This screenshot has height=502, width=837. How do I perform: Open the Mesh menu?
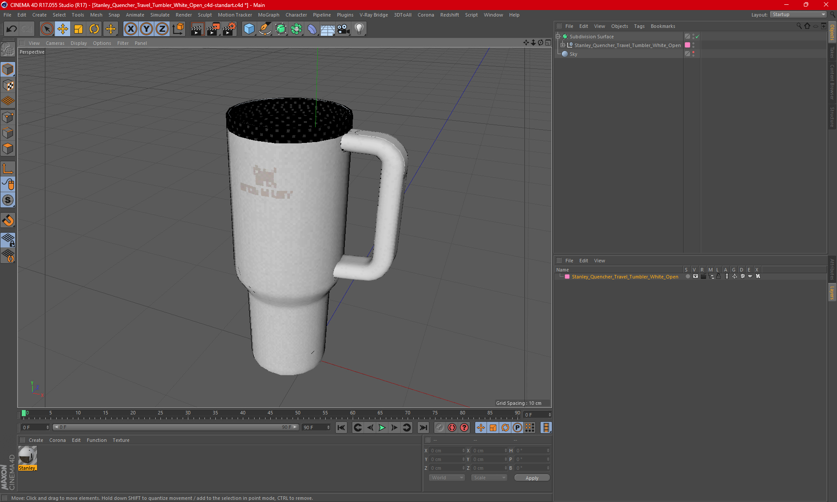point(96,15)
